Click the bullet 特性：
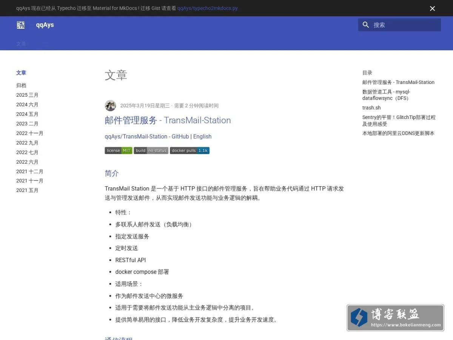The height and width of the screenshot is (340, 453). tap(123, 213)
